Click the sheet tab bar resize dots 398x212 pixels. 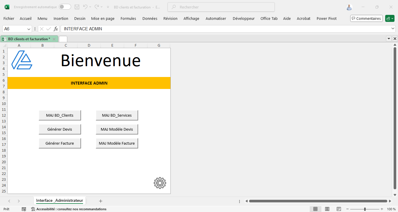(x=239, y=201)
